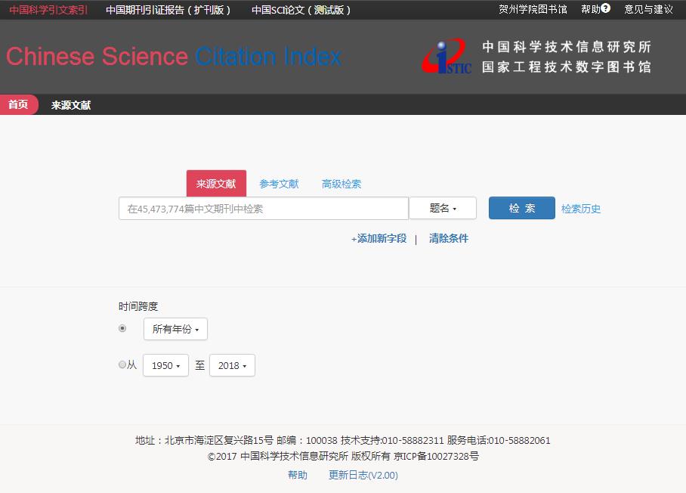
Task: Open 来源文献 in the navigation bar
Action: click(71, 105)
